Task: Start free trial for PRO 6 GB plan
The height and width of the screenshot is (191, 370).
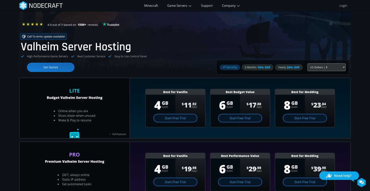Action: pos(240,182)
